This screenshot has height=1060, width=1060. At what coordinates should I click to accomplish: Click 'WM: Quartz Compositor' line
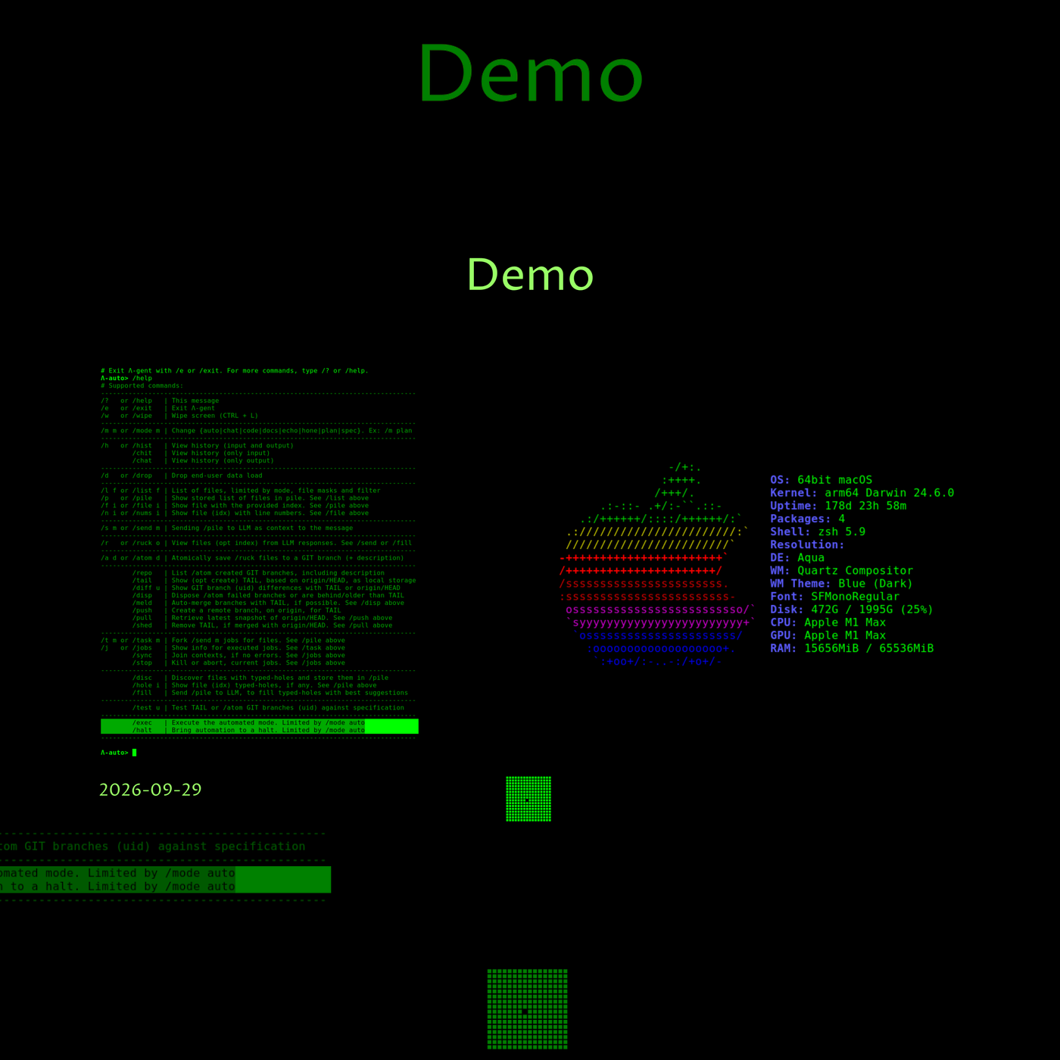pos(842,570)
